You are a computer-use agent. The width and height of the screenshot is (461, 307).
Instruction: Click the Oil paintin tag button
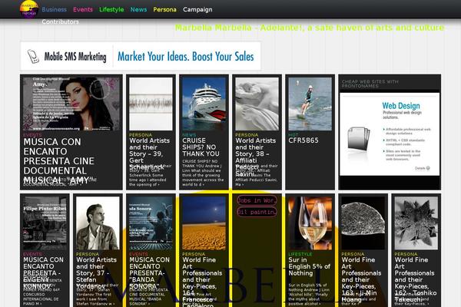(257, 212)
